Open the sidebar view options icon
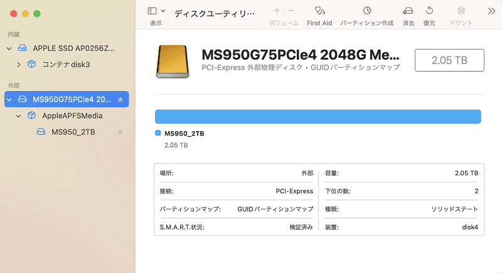 152,11
